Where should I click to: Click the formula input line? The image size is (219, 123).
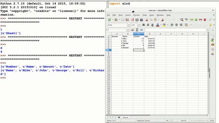point(176,30)
